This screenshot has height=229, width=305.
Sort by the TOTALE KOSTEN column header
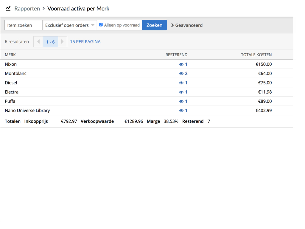click(x=256, y=55)
